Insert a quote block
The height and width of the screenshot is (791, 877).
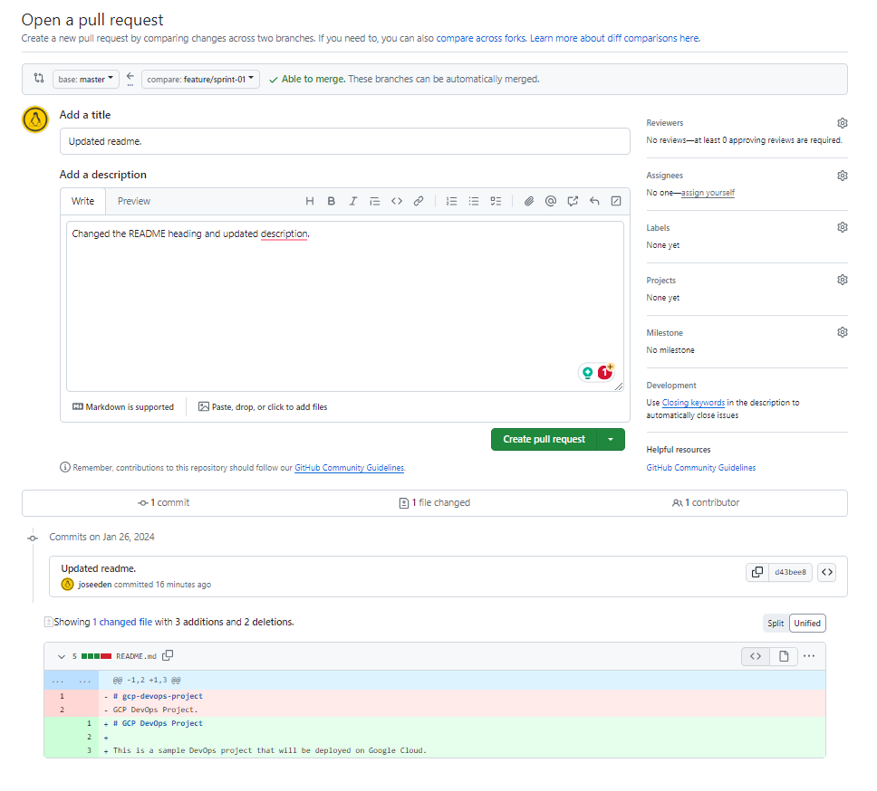(375, 201)
